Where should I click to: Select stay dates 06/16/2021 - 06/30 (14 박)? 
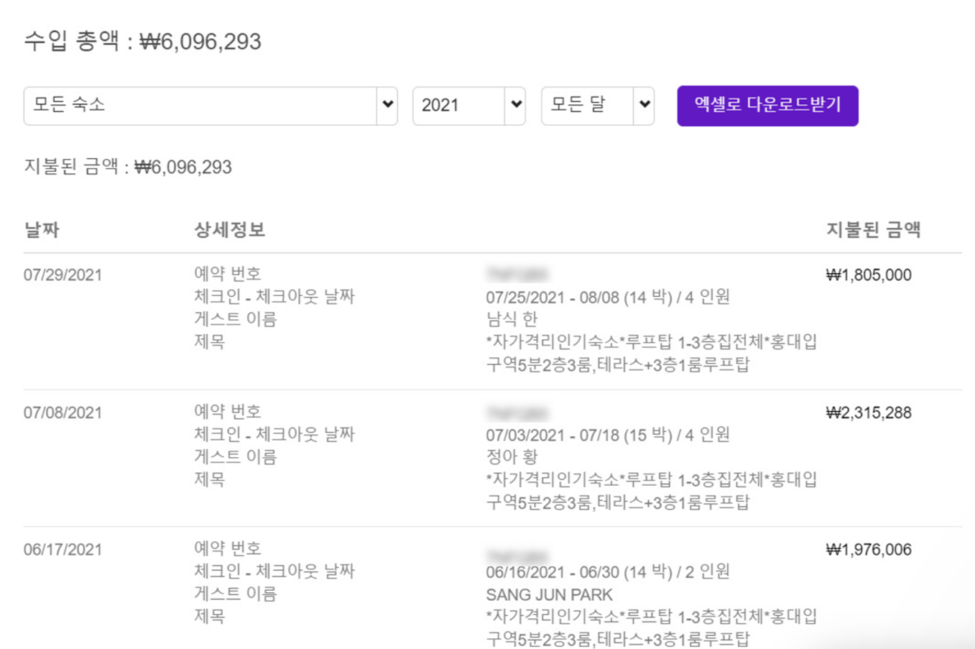pos(579,572)
